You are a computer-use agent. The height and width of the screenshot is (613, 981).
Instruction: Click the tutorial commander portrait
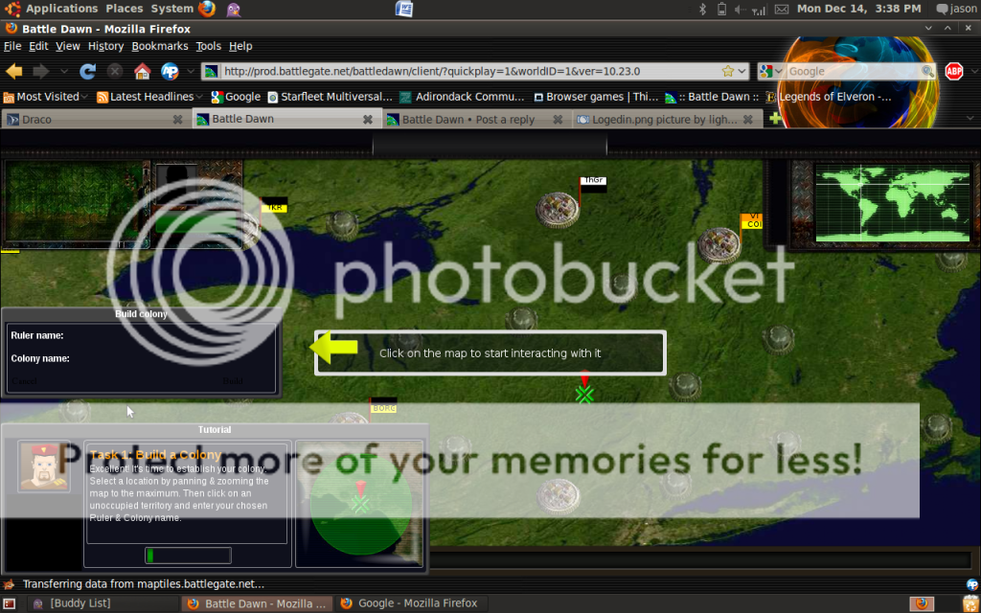[x=44, y=466]
